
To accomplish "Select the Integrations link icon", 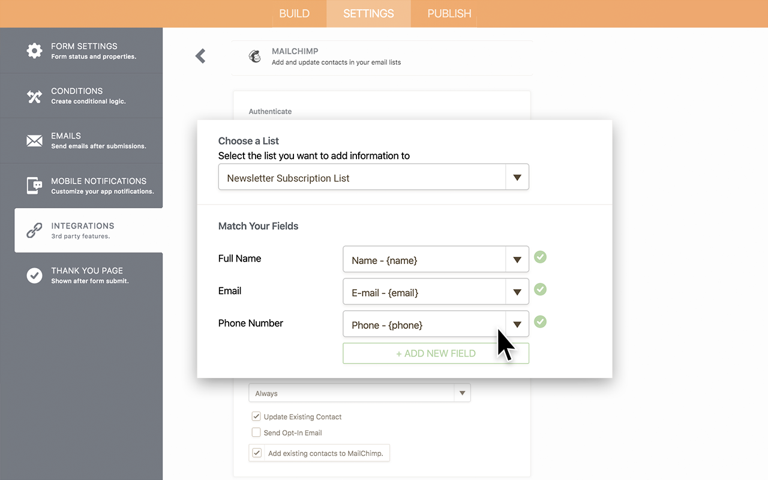I will (x=34, y=230).
